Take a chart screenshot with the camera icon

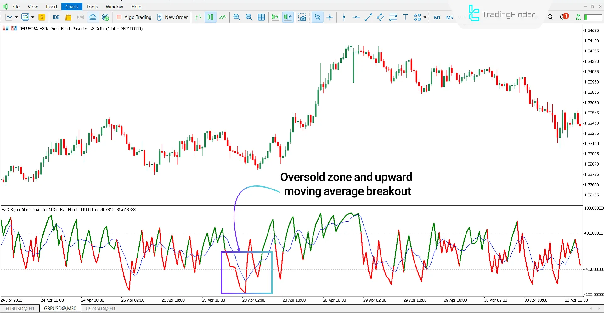(x=302, y=17)
